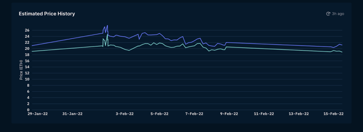This screenshot has width=363, height=132.
Task: Click the "3h ago" timestamp text
Action: tap(338, 14)
